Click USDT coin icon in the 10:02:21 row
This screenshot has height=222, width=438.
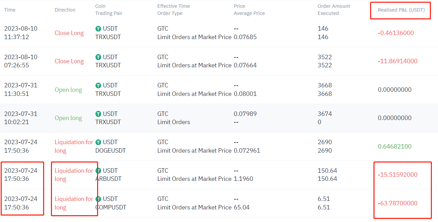pos(98,114)
